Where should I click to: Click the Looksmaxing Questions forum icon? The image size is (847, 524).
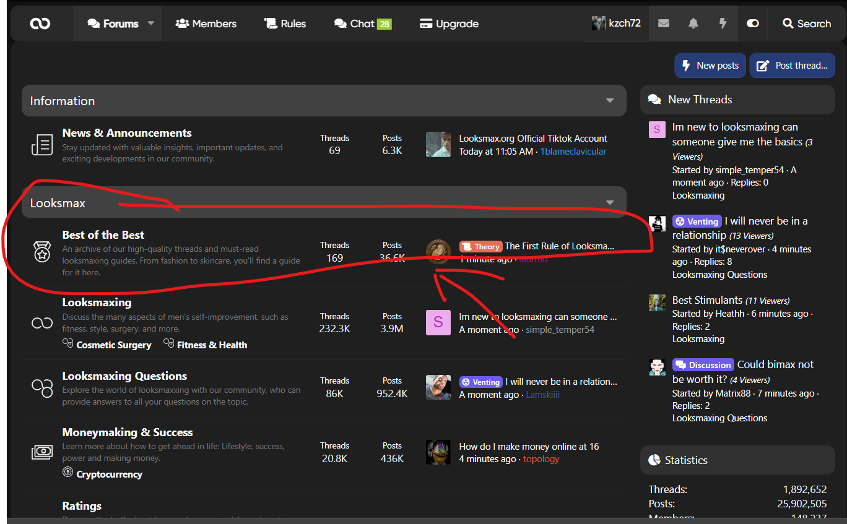(42, 388)
